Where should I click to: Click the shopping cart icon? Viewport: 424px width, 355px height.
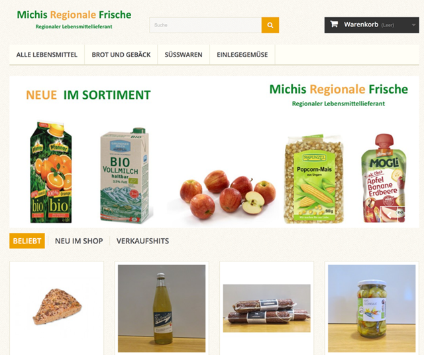(x=334, y=25)
